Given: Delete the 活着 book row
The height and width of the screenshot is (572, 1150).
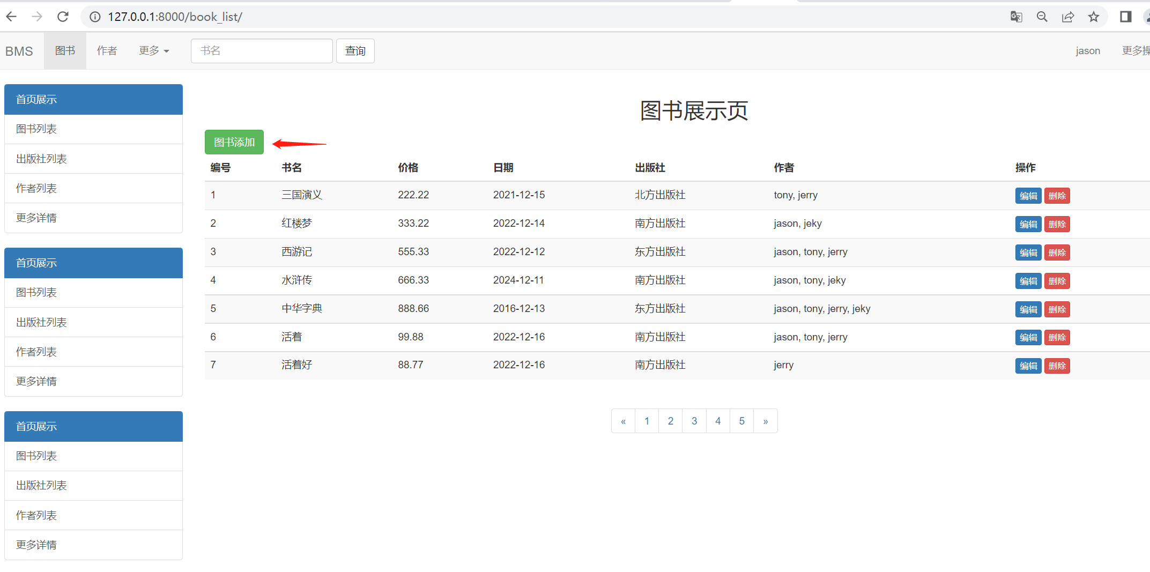Looking at the screenshot, I should [1057, 337].
